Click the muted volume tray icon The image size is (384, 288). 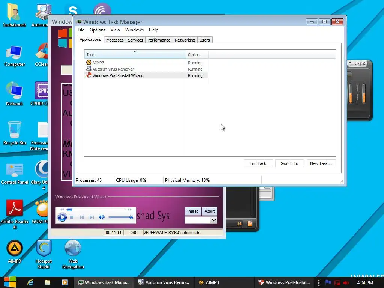point(346,282)
